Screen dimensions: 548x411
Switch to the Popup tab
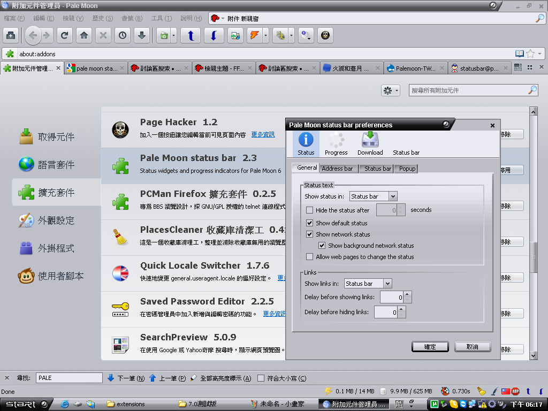point(407,169)
